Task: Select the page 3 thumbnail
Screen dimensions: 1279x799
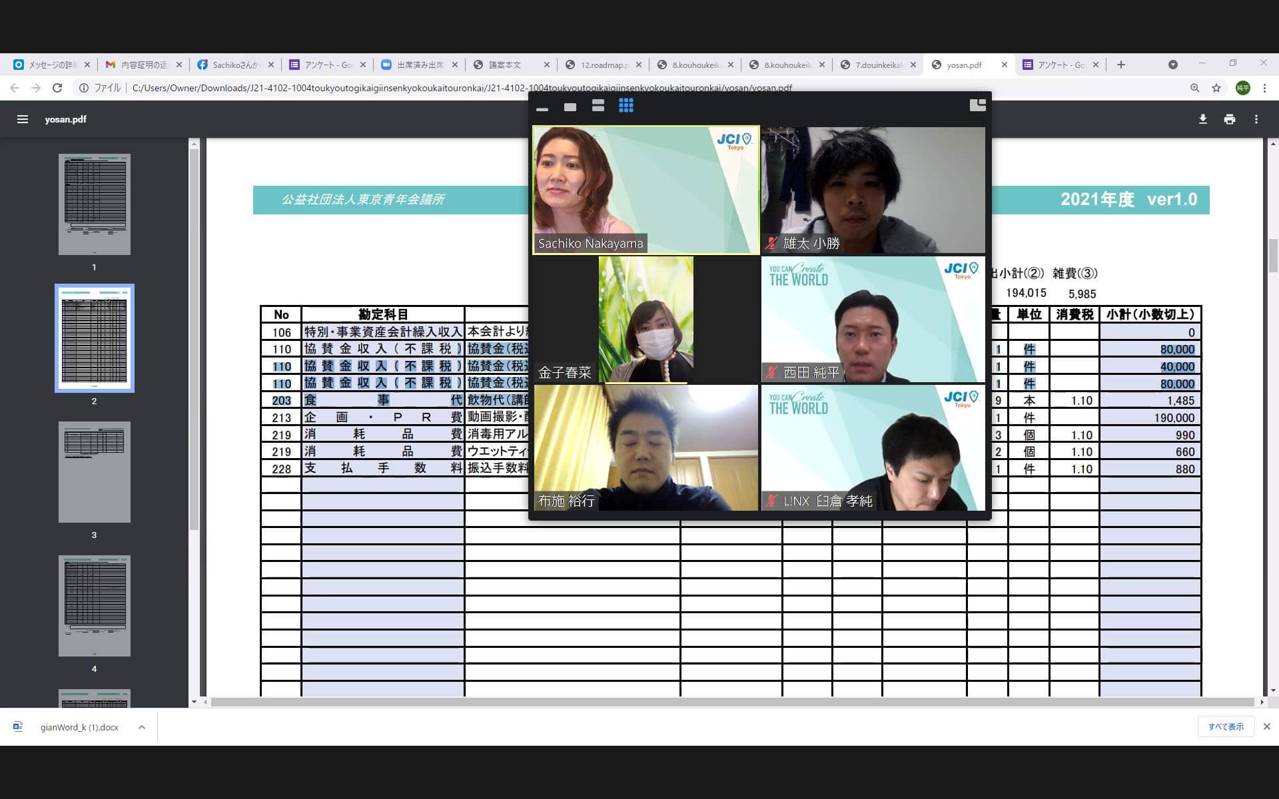Action: (x=94, y=471)
